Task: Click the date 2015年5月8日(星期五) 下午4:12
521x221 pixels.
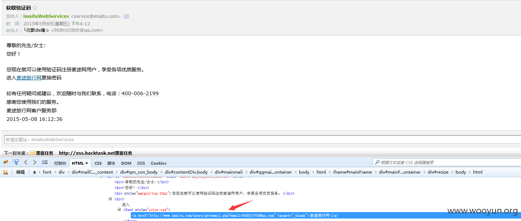Action: pos(57,24)
